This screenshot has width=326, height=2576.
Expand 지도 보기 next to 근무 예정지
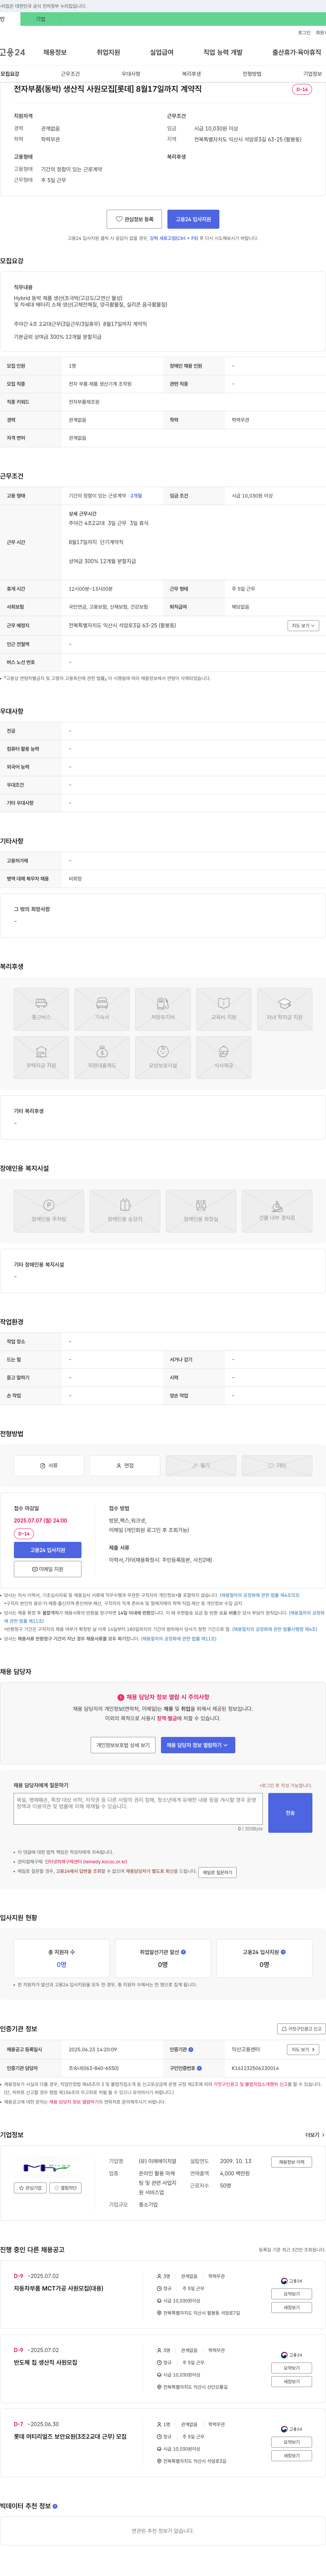303,625
